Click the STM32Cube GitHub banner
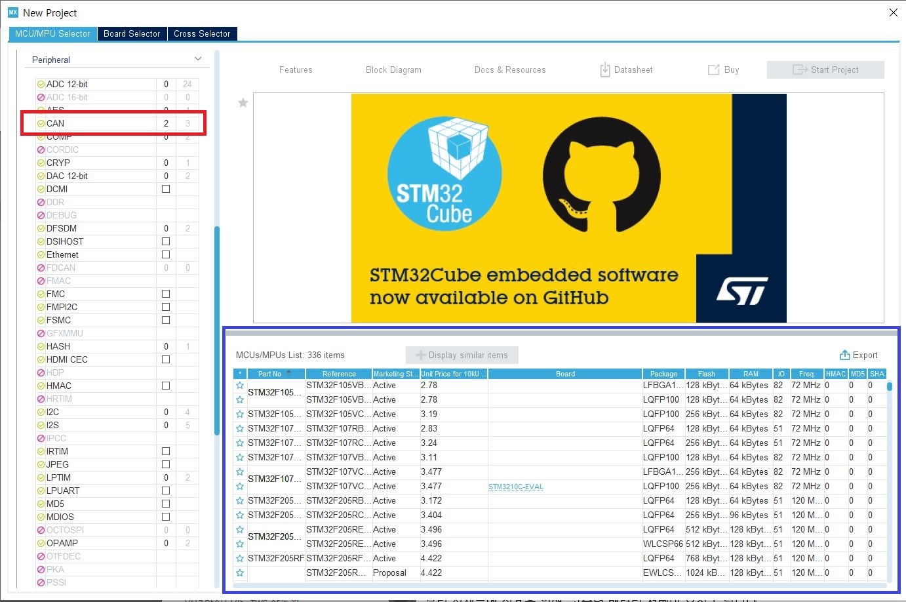The width and height of the screenshot is (906, 602). pos(568,208)
